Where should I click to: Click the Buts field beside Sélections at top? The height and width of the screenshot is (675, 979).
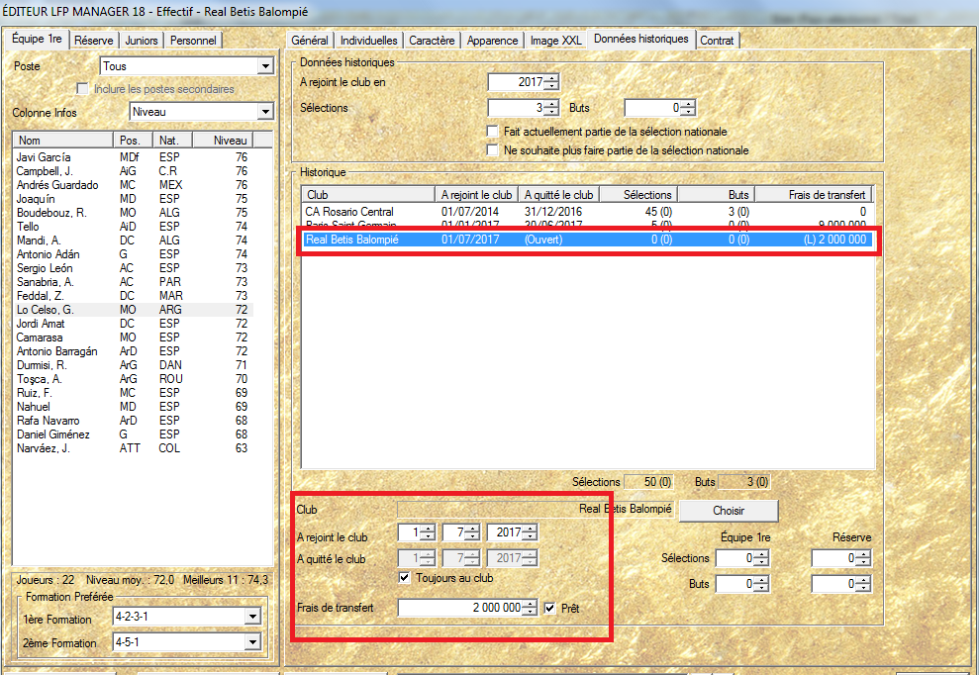(x=660, y=108)
